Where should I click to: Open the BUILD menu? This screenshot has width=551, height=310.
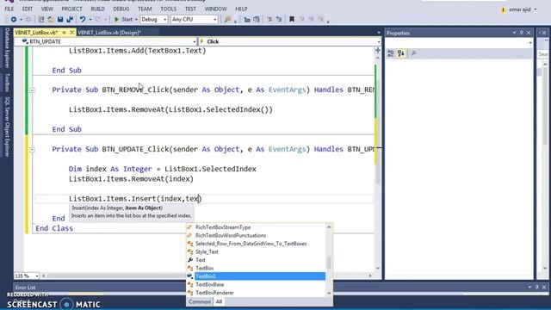[x=97, y=9]
